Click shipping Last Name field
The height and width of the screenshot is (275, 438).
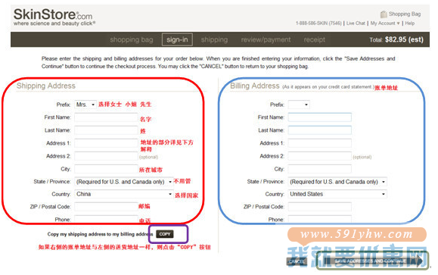106,130
